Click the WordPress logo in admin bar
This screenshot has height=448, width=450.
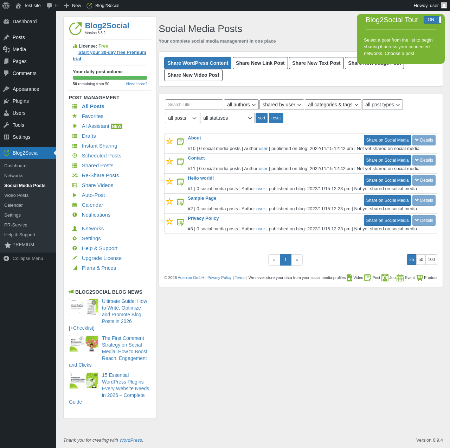click(6, 6)
